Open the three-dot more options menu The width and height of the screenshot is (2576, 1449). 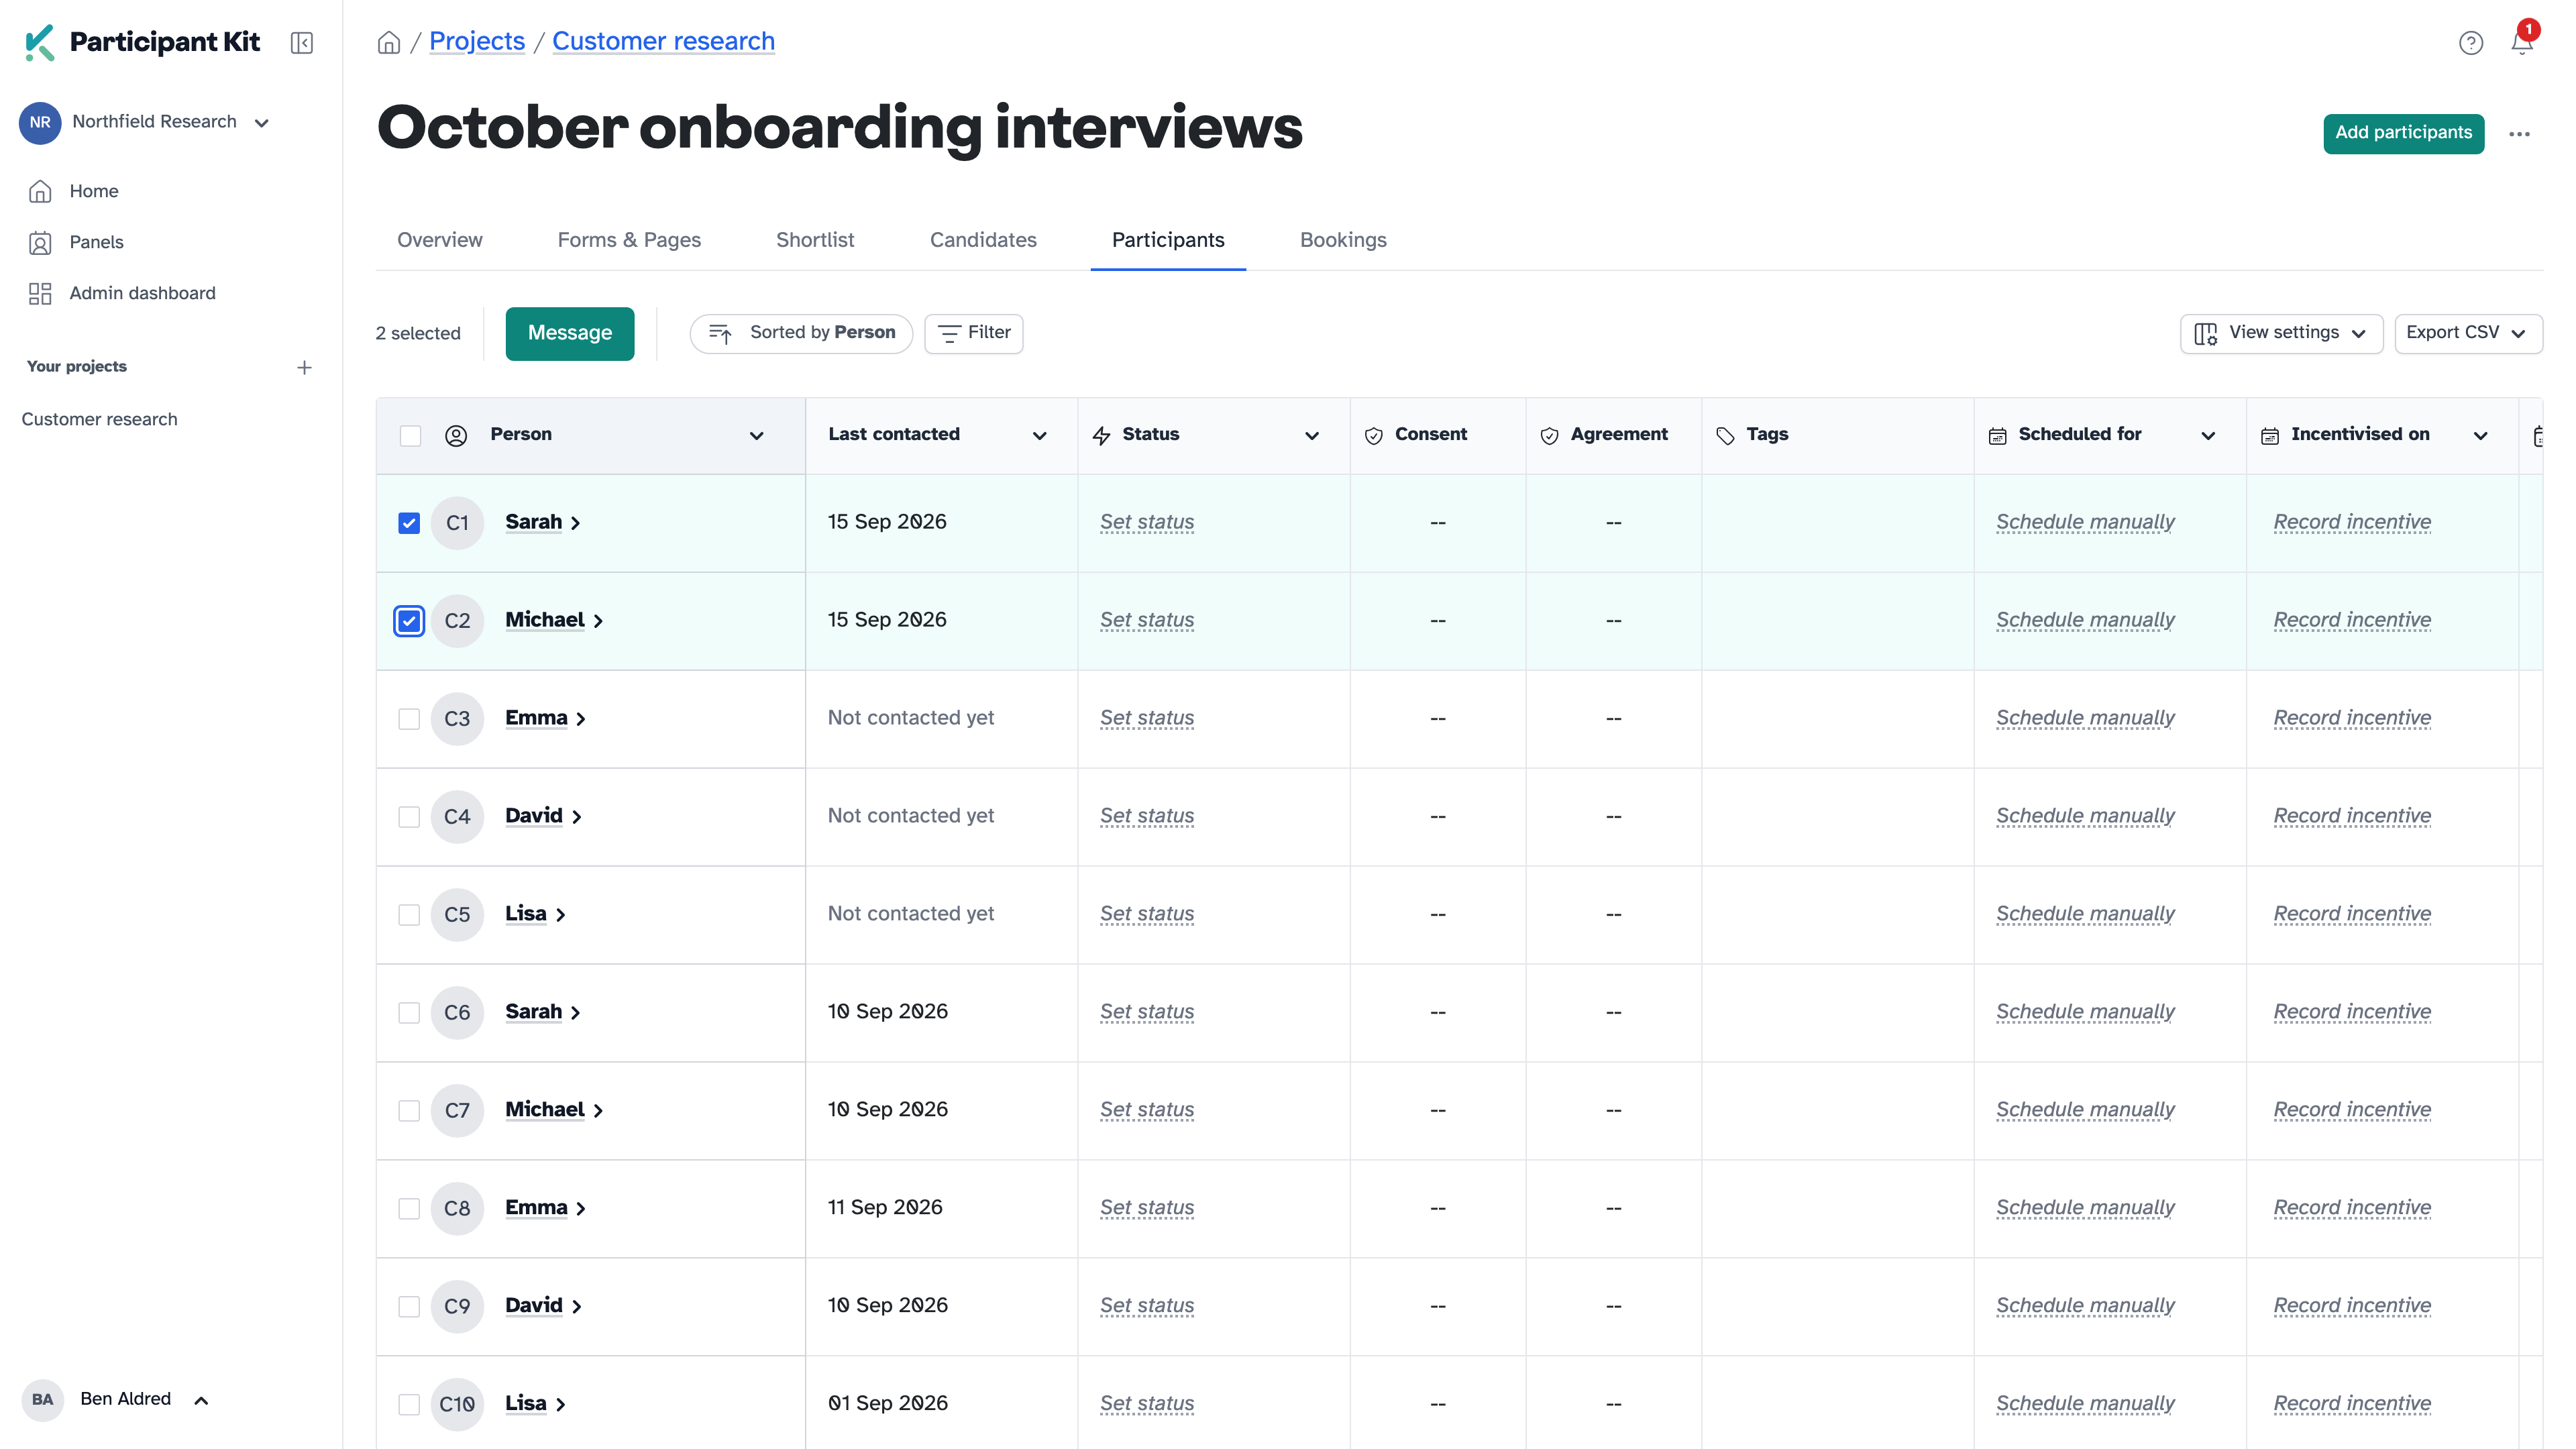(2520, 134)
